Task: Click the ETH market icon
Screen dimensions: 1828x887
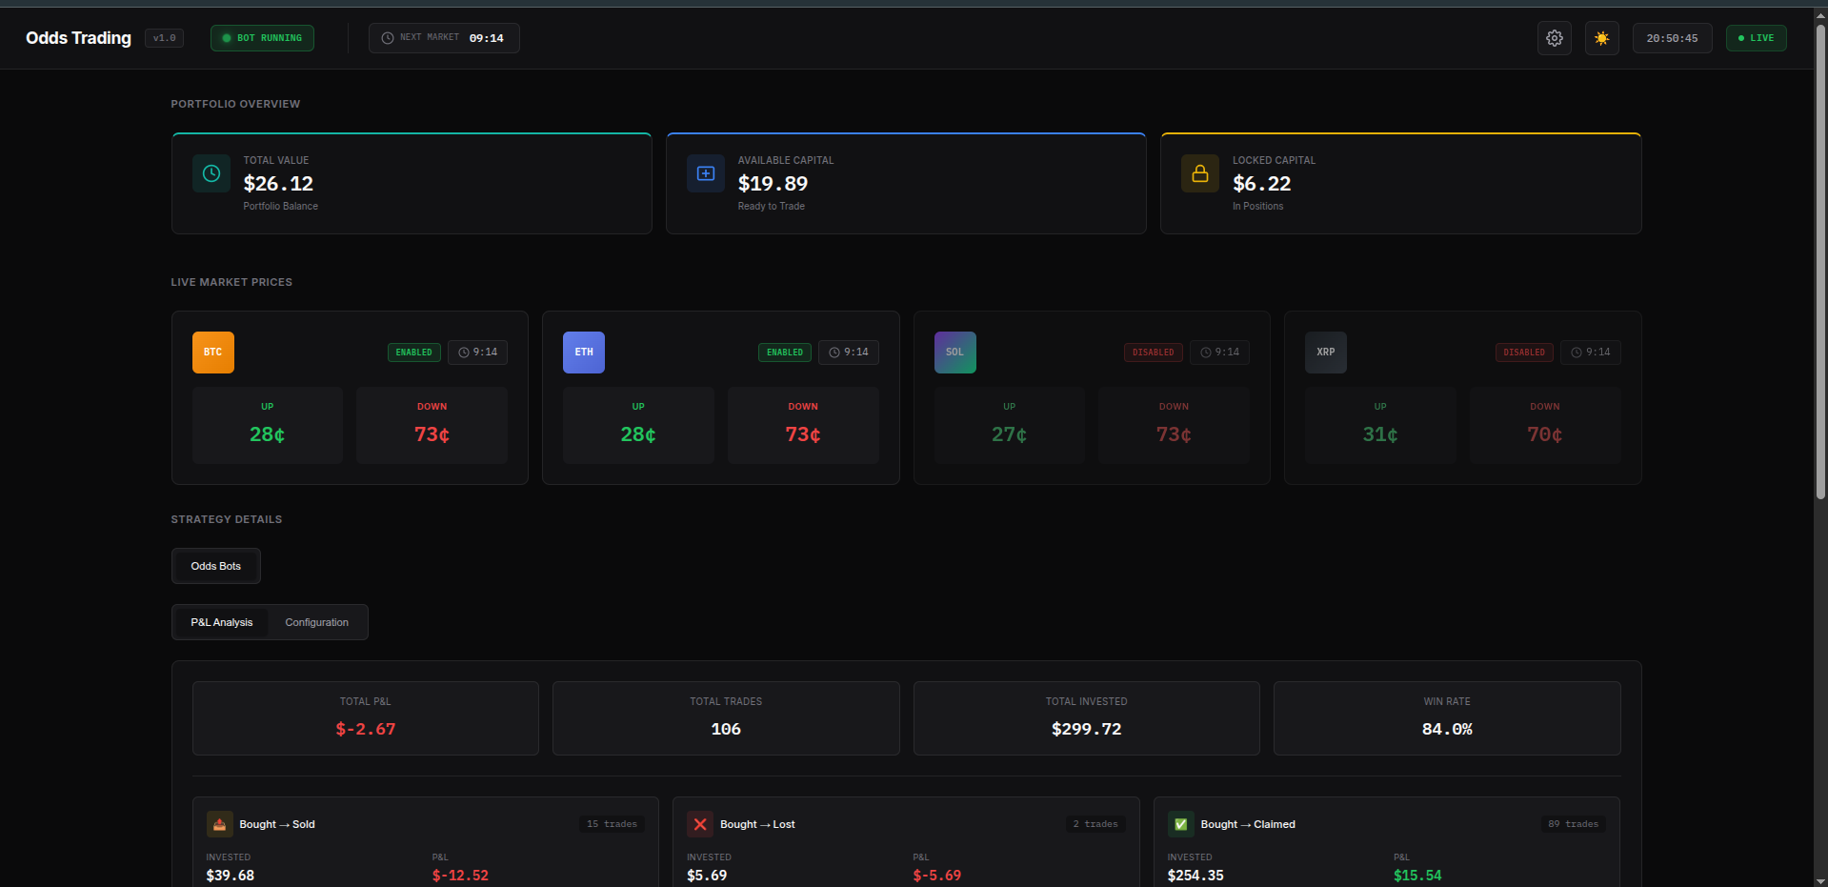Action: pos(583,352)
